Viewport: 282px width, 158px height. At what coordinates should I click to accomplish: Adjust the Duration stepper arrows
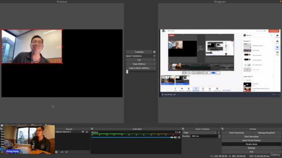point(219,136)
